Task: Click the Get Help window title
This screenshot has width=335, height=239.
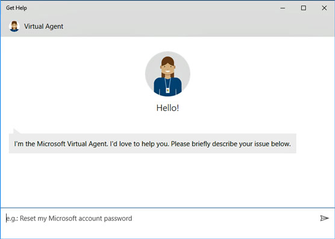Action: coord(16,8)
